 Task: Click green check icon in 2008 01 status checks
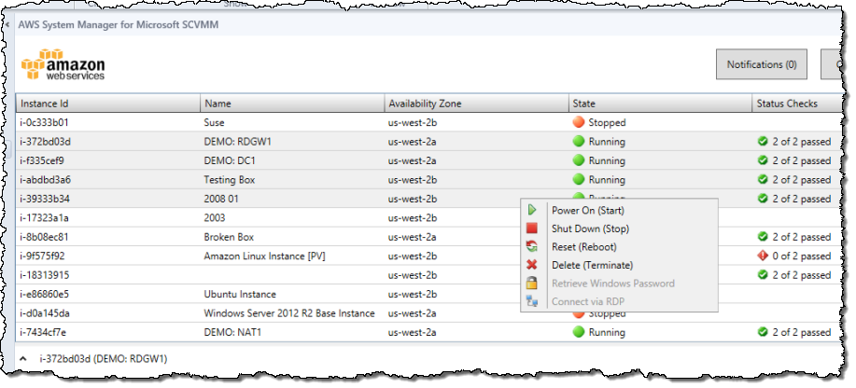pos(763,199)
